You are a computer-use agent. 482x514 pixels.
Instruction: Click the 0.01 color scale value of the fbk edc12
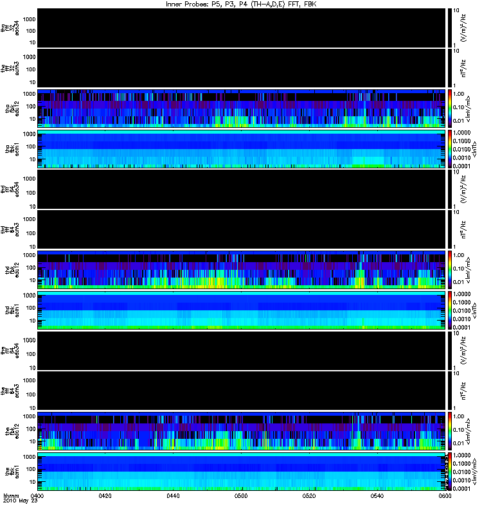pyautogui.click(x=459, y=443)
